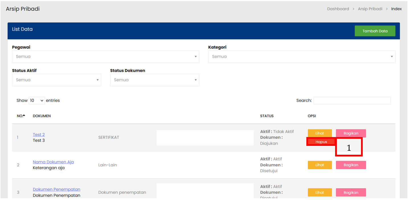Viewport: 410px width, 200px height.
Task: Focus the Search input field
Action: coord(352,101)
